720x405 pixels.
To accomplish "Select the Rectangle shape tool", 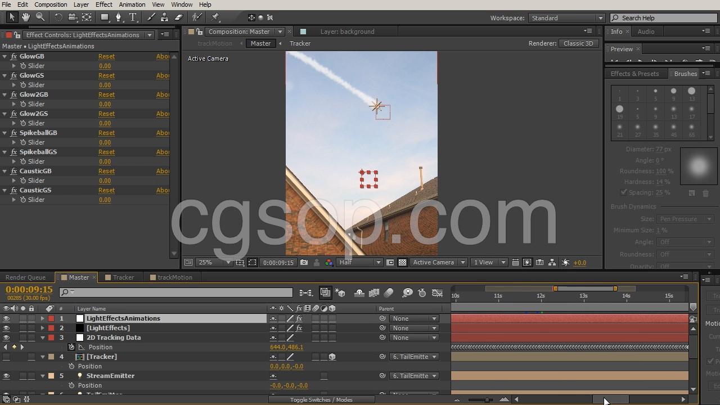I will (x=105, y=17).
